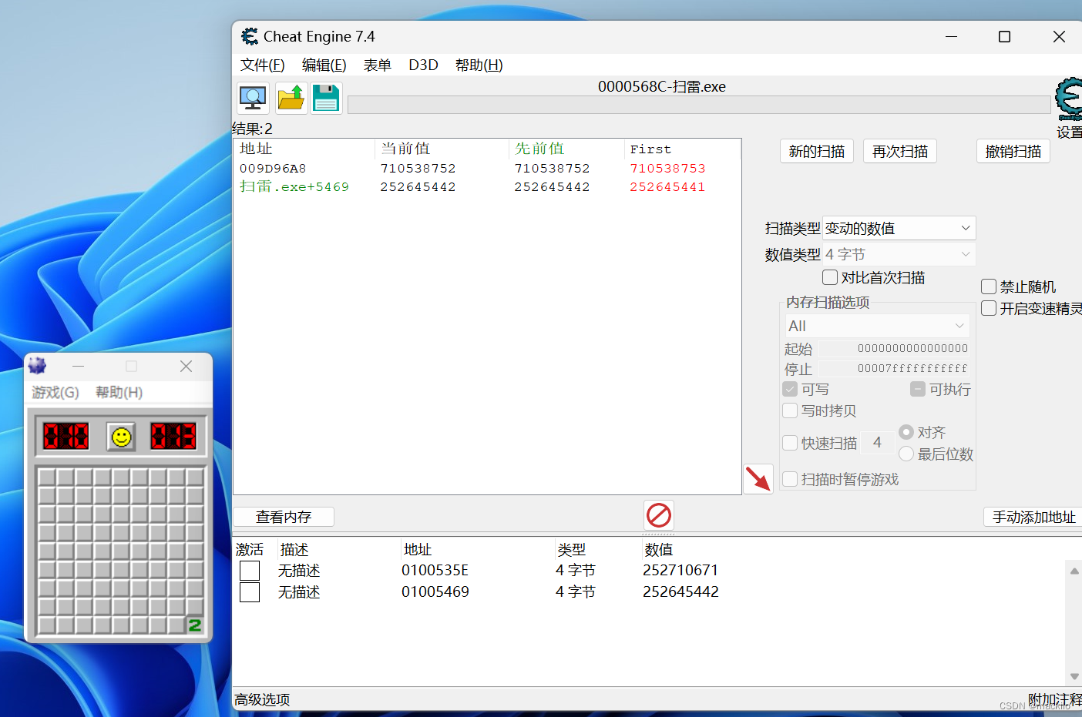Click the 撤销扫描 button

1013,151
